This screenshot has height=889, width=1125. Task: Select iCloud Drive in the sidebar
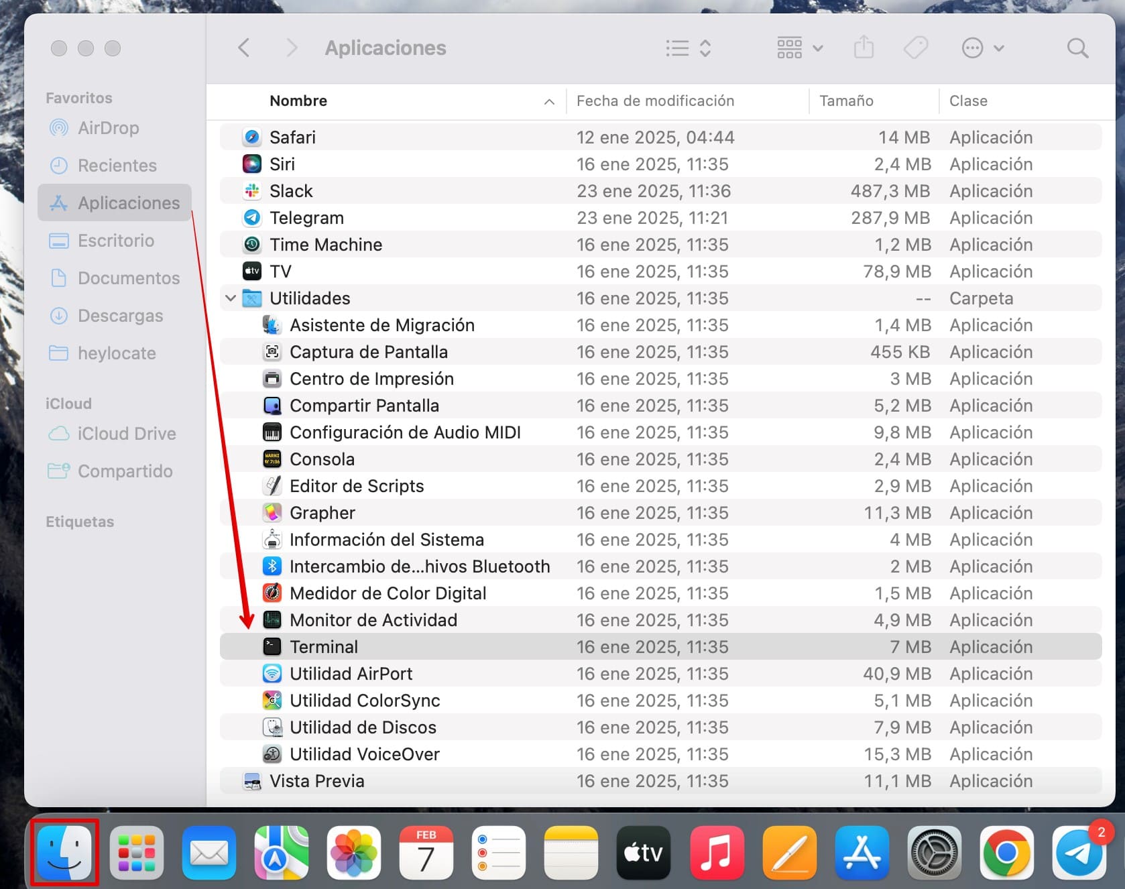pos(115,434)
